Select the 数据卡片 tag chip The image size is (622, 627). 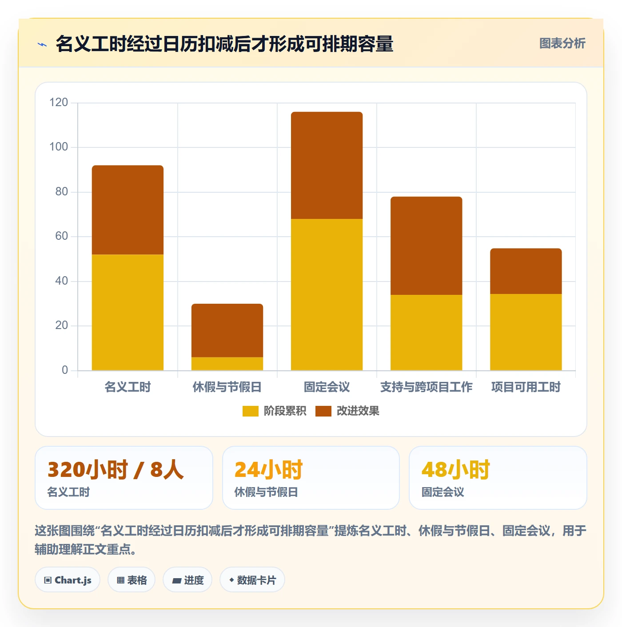252,580
